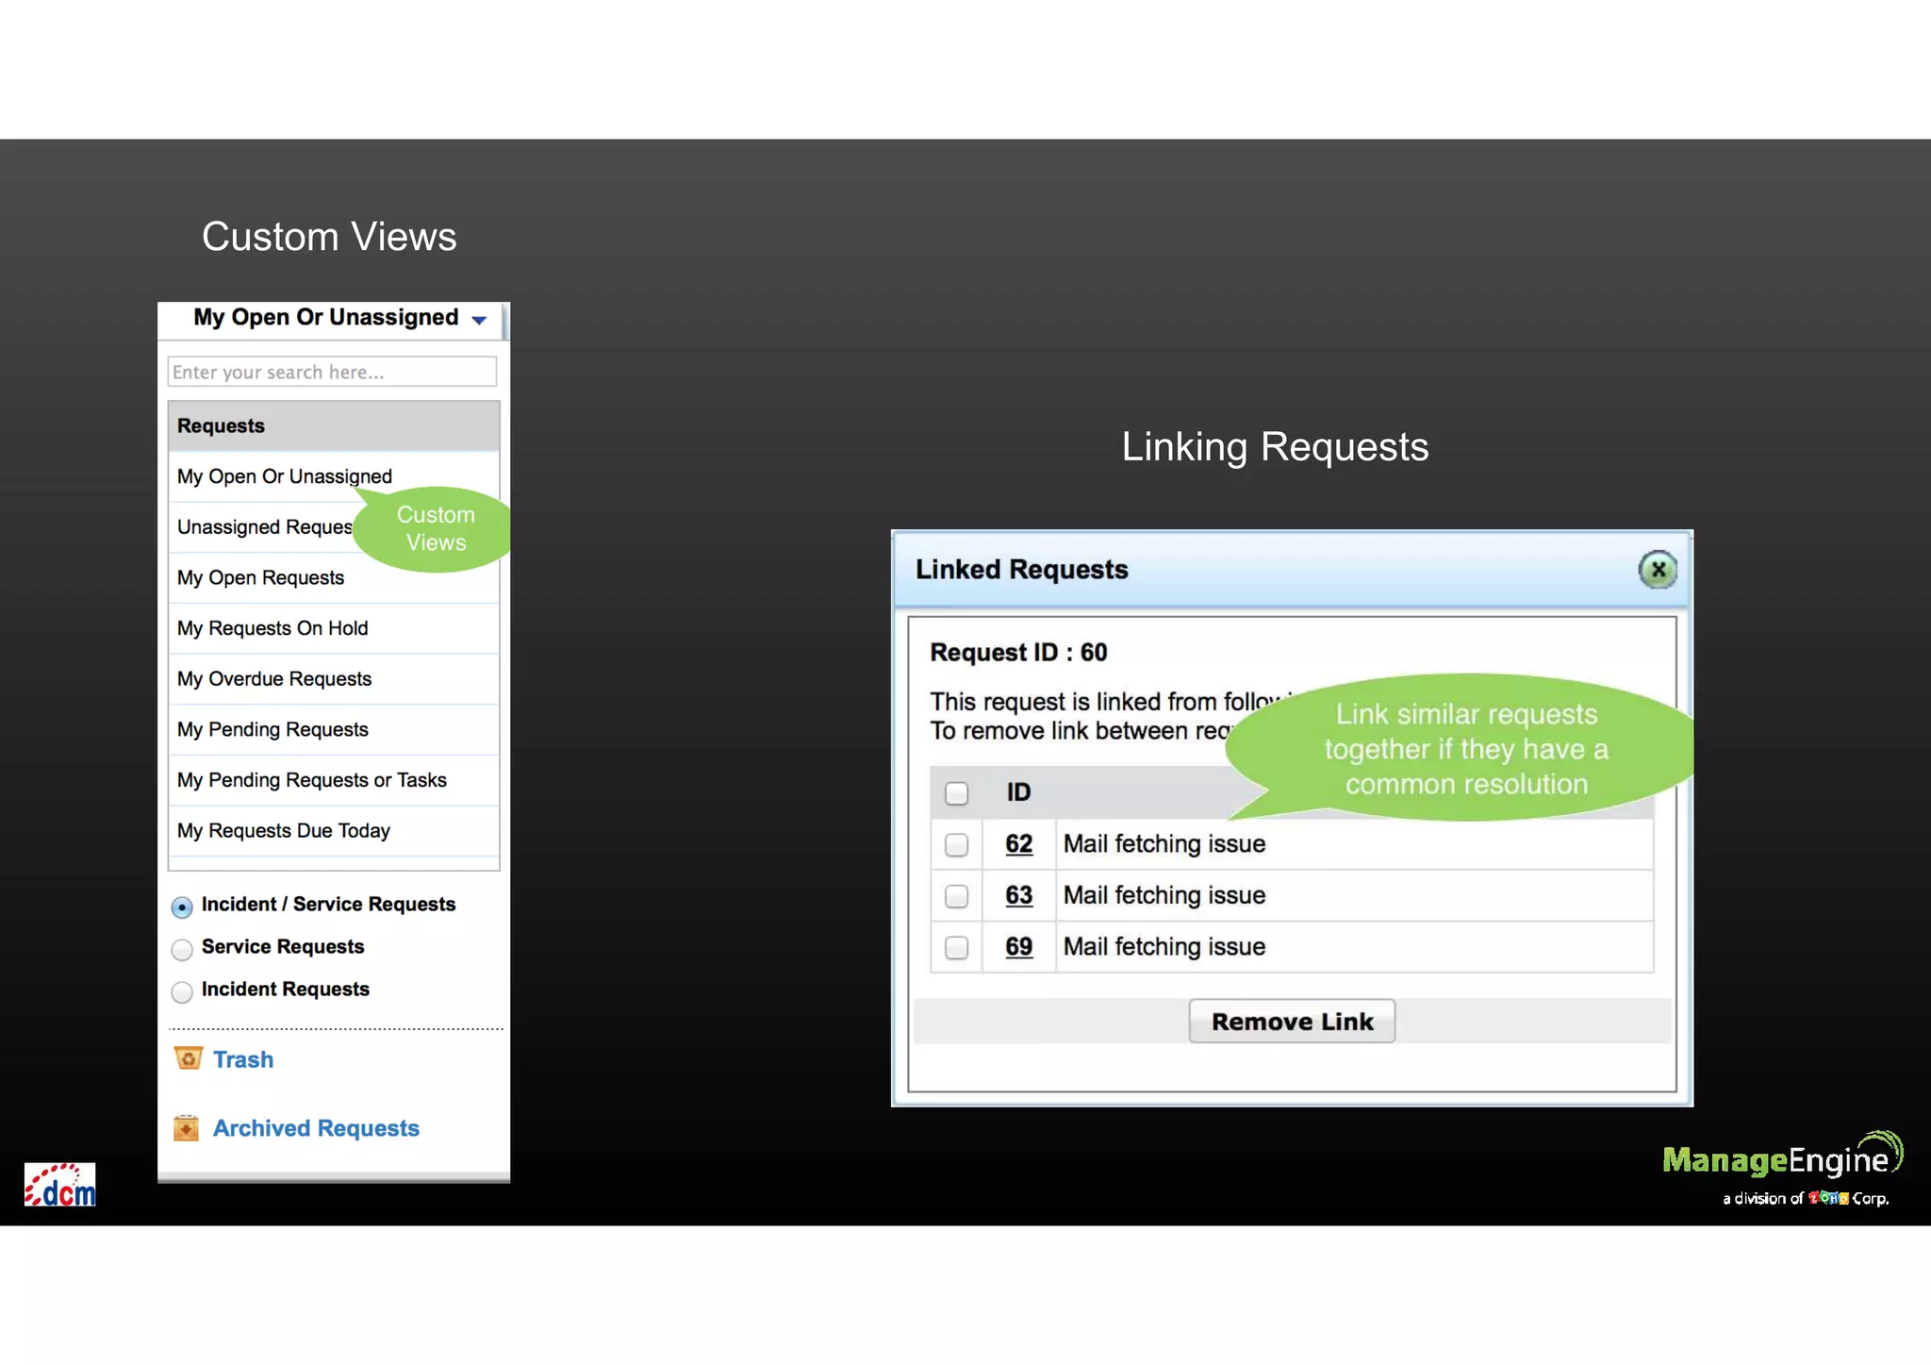
Task: Click Mail fetching issue text for request 69
Action: [x=1164, y=947]
